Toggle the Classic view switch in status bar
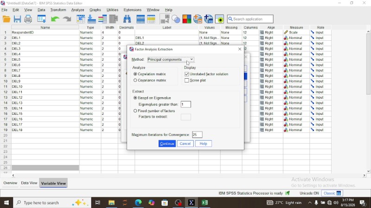 coord(332,193)
